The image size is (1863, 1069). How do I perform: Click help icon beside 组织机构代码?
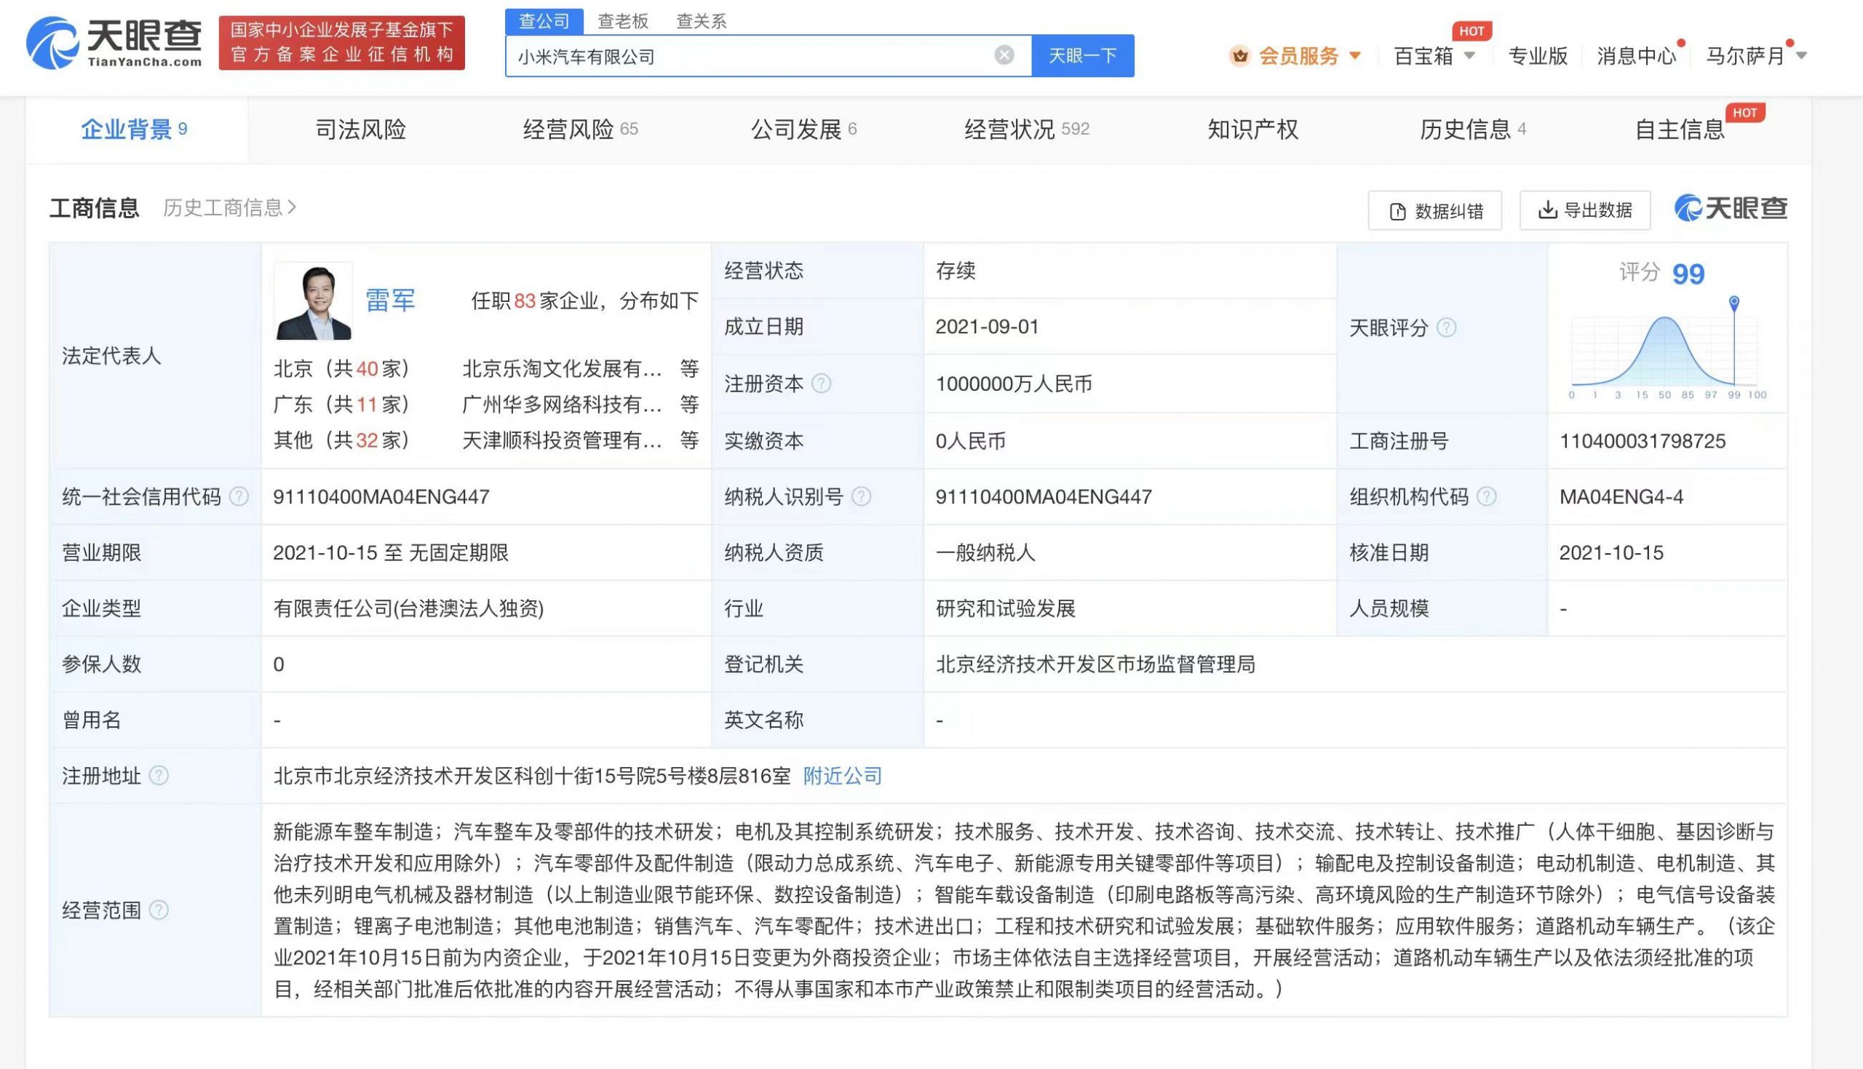(x=1486, y=497)
